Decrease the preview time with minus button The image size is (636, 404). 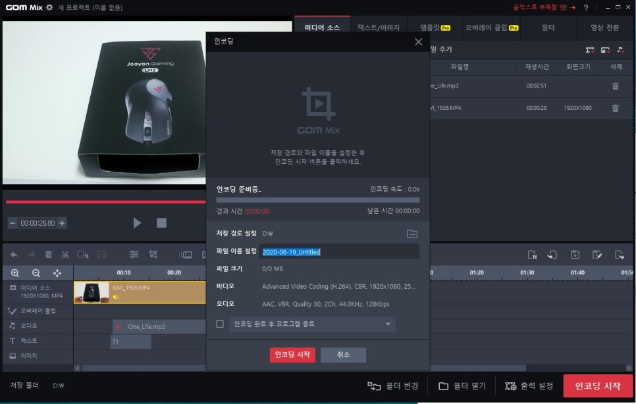(13, 223)
